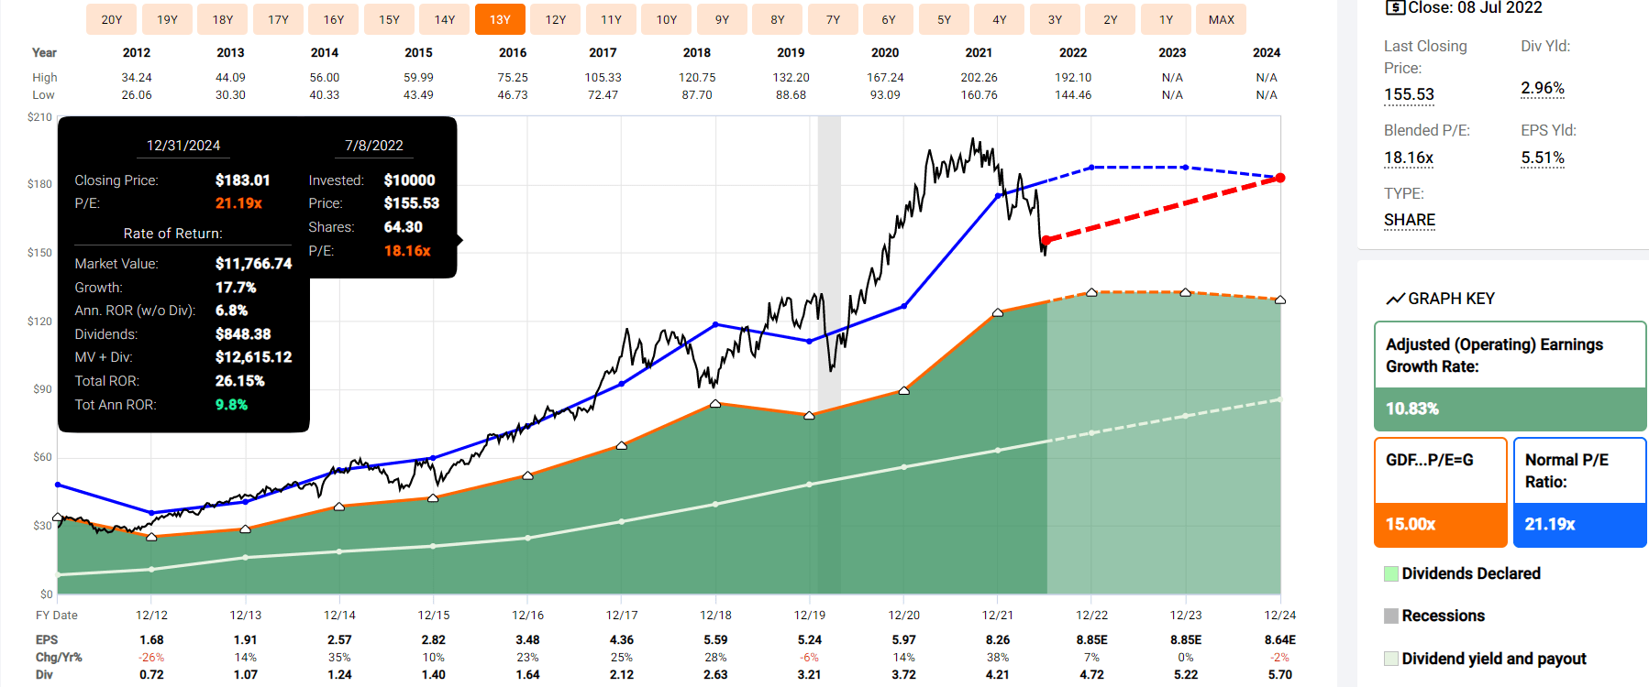Viewport: 1649px width, 687px height.
Task: Switch to the 6Y range tab
Action: point(889,19)
